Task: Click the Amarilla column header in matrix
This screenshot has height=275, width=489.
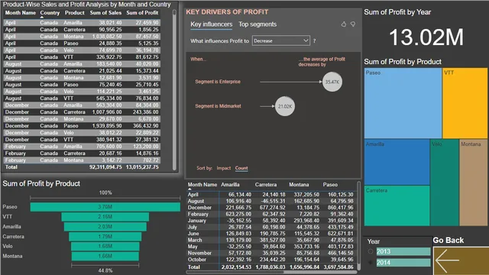Action: click(230, 185)
